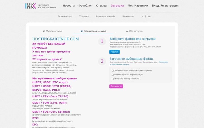This screenshot has height=128, width=204.
Task: Open Вход/Регистрация page
Action: pos(165,6)
